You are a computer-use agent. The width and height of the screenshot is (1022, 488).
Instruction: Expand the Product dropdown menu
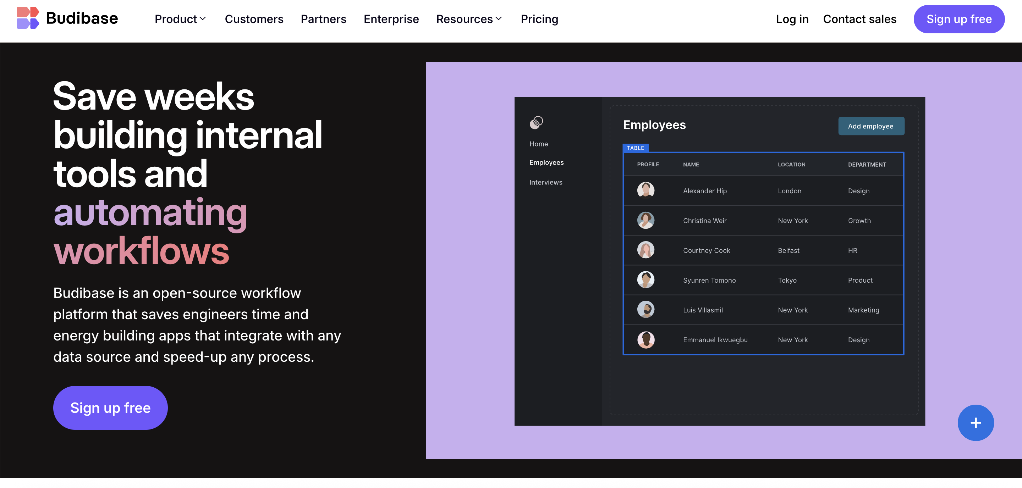180,19
